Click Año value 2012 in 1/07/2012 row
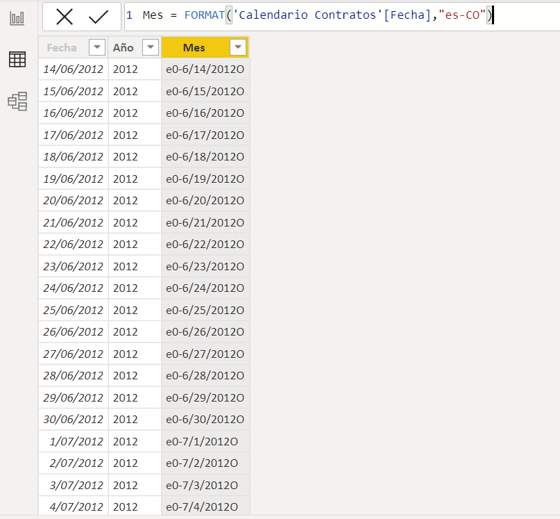The image size is (560, 519). (x=135, y=441)
